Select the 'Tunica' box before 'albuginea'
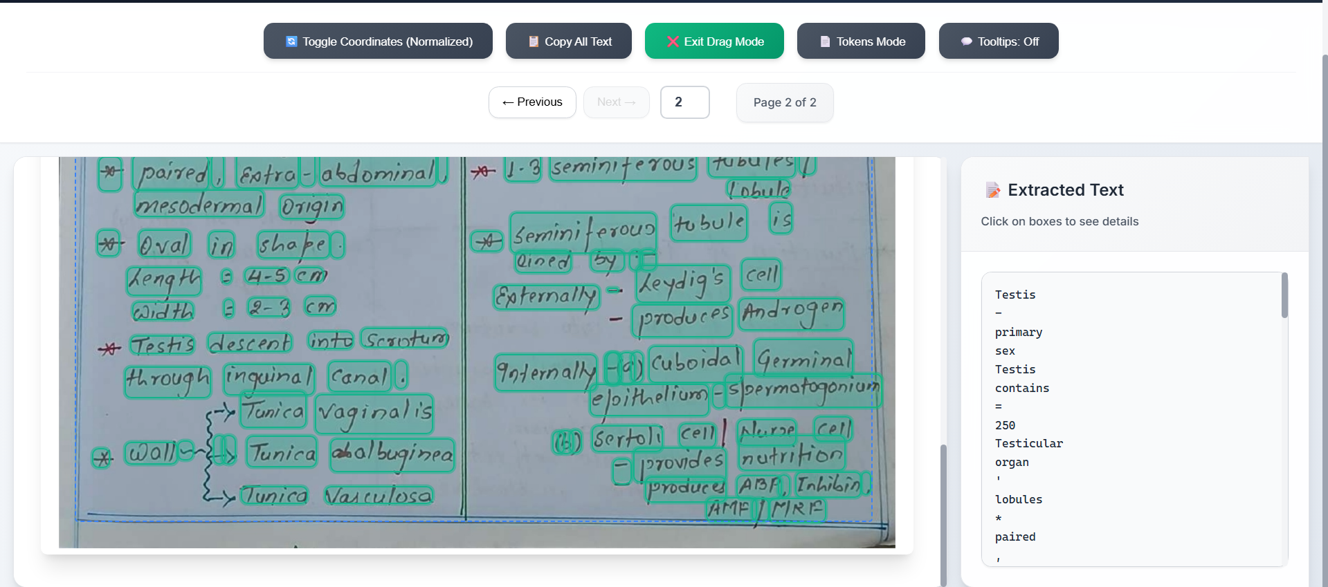Viewport: 1328px width, 587px height. (x=282, y=453)
